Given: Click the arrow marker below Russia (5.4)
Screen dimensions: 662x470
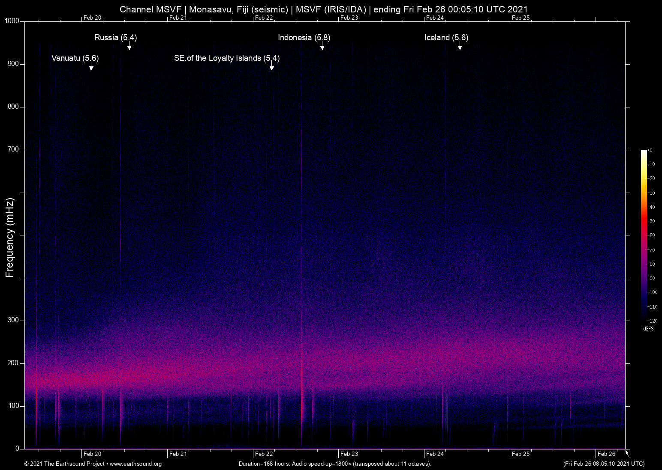Looking at the screenshot, I should click(x=129, y=46).
